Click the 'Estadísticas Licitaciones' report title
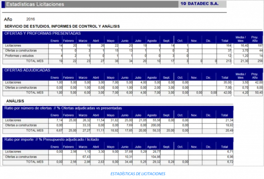Image resolution: width=264 pixels, height=179 pixels. click(35, 4)
